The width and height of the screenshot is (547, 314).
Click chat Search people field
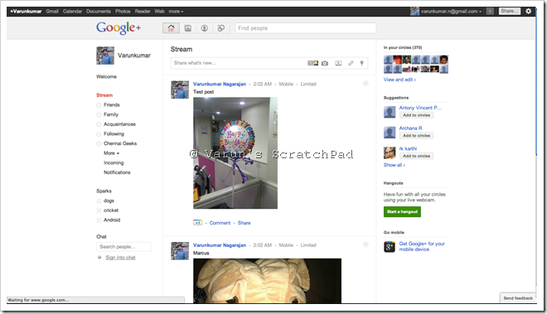pos(123,247)
